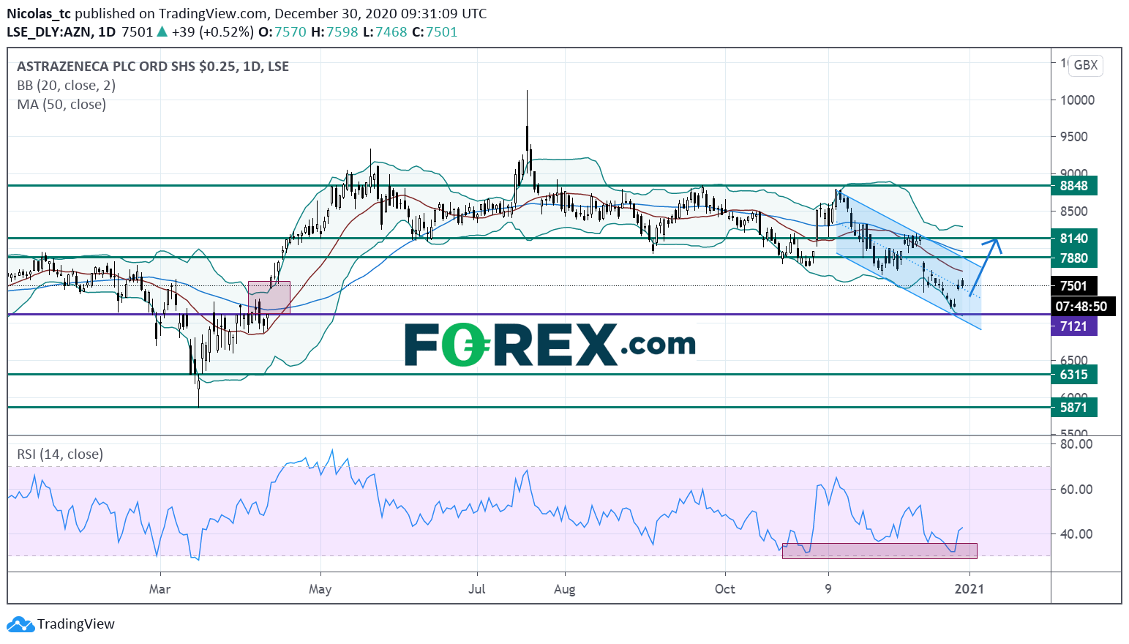Click the MA (50, close) indicator legend
This screenshot has width=1129, height=644.
click(x=61, y=105)
